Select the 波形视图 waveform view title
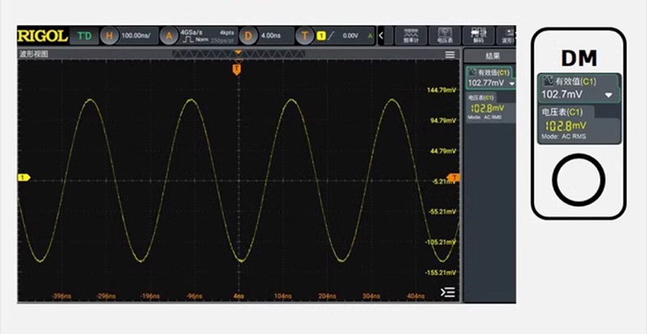The width and height of the screenshot is (647, 334). click(x=34, y=54)
